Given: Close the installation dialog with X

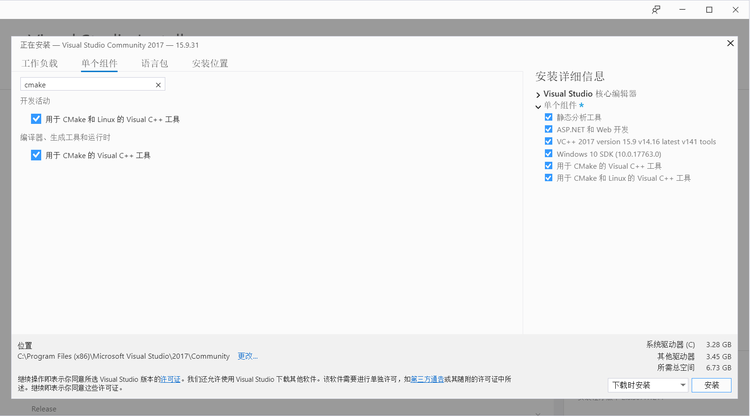Looking at the screenshot, I should tap(731, 43).
